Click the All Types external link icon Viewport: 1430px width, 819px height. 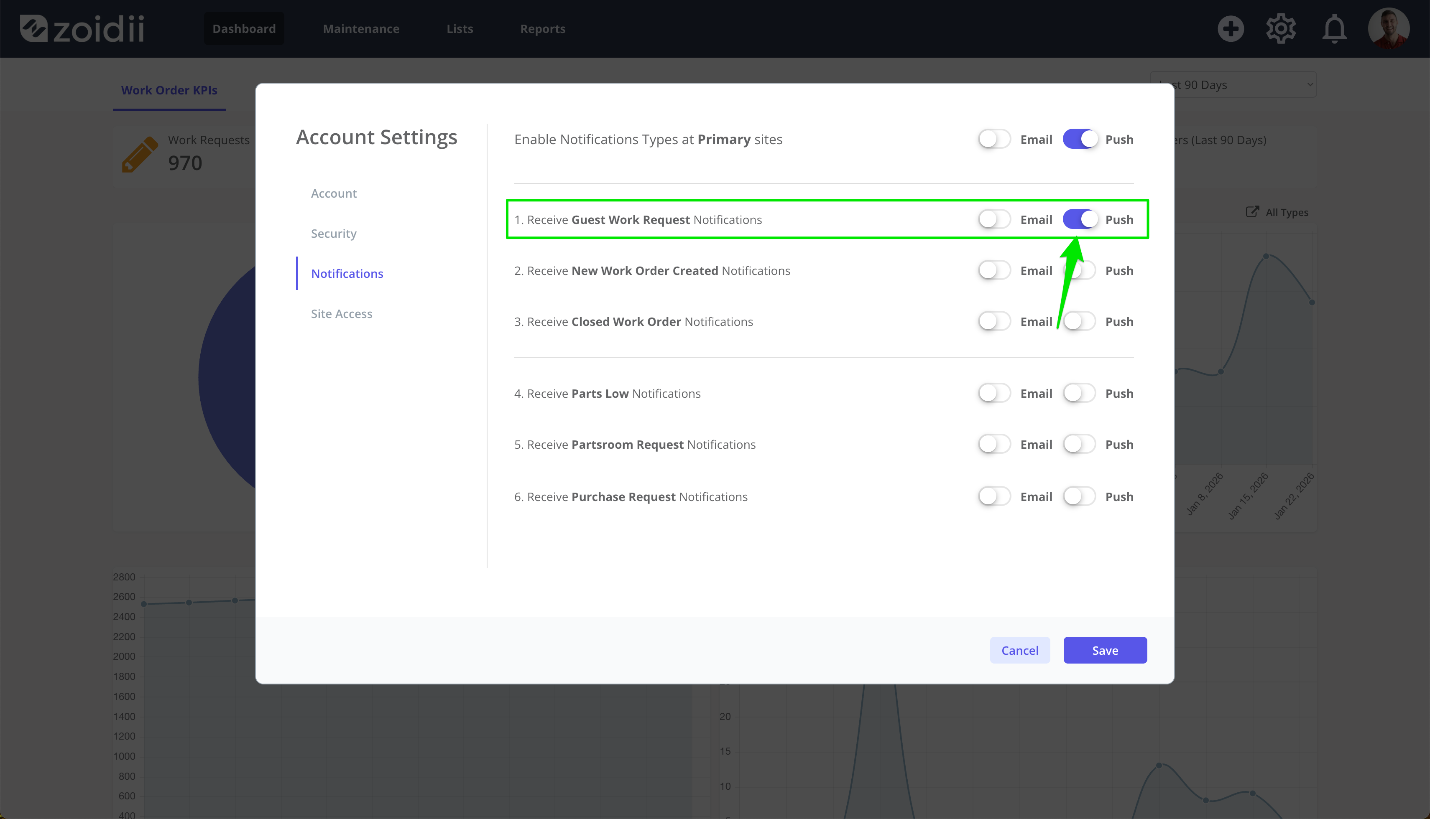pos(1252,211)
